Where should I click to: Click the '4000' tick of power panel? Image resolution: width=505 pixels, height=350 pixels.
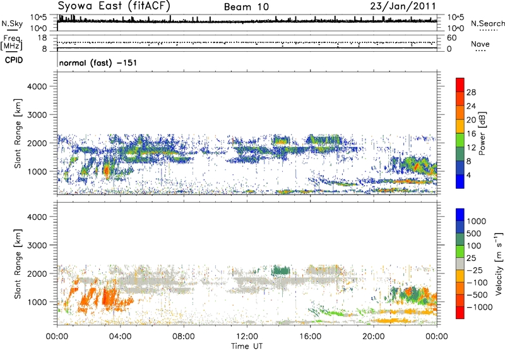37,87
